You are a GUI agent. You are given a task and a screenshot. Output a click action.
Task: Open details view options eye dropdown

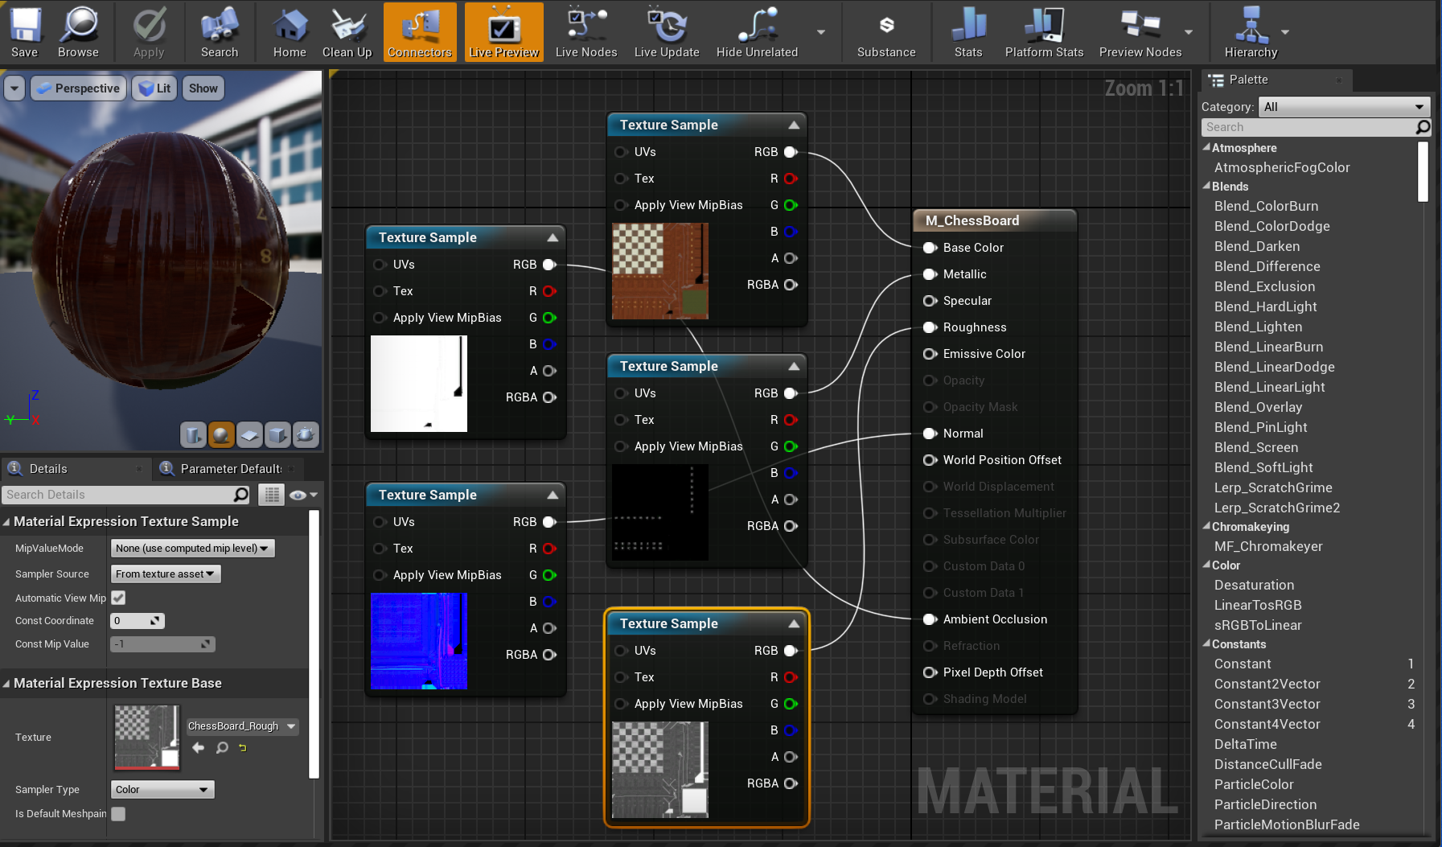(303, 495)
